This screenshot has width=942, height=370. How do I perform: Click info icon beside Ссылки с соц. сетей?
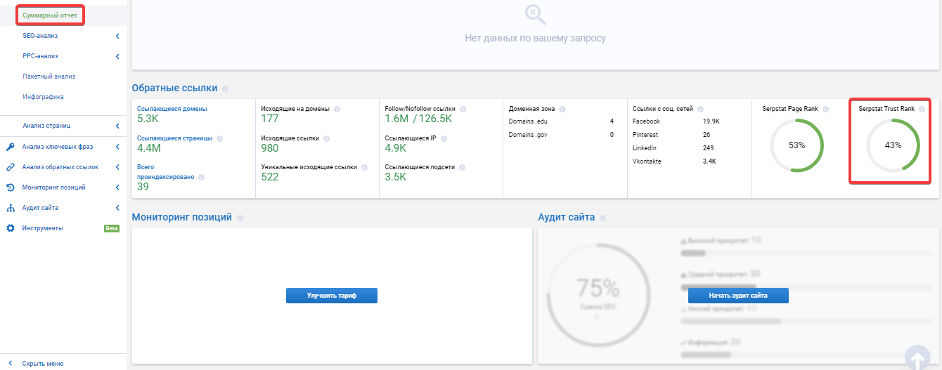pos(701,110)
